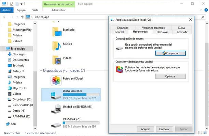Click the Optimizar defragment colored blocks icon
The image size is (209, 136).
(120, 69)
